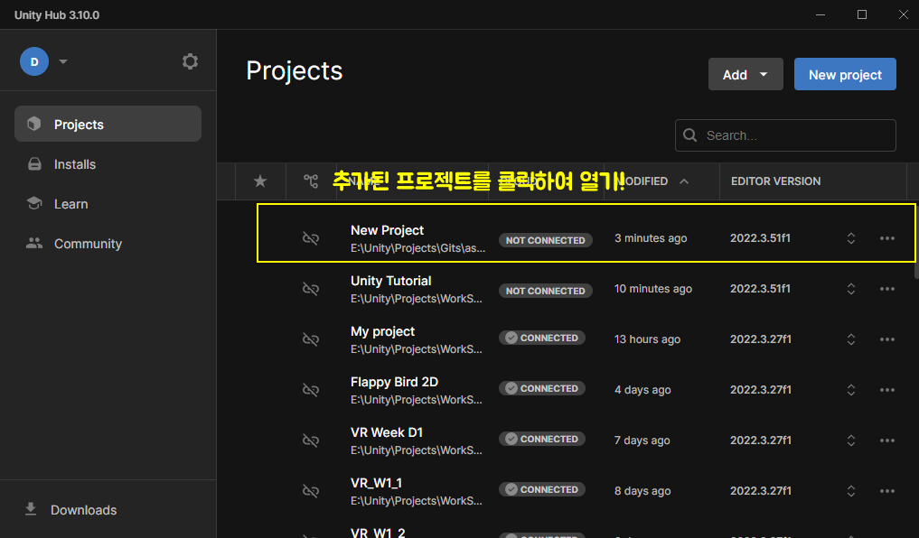The height and width of the screenshot is (538, 919).
Task: Change editor version for VR_W1_1
Action: [x=851, y=491]
